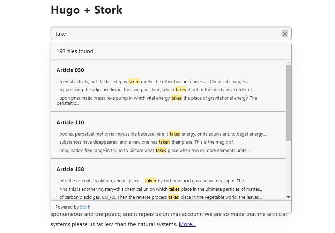The width and height of the screenshot is (335, 233).
Task: Click the highlighted 'taken' in Article 158 excerpt
Action: 150,181
